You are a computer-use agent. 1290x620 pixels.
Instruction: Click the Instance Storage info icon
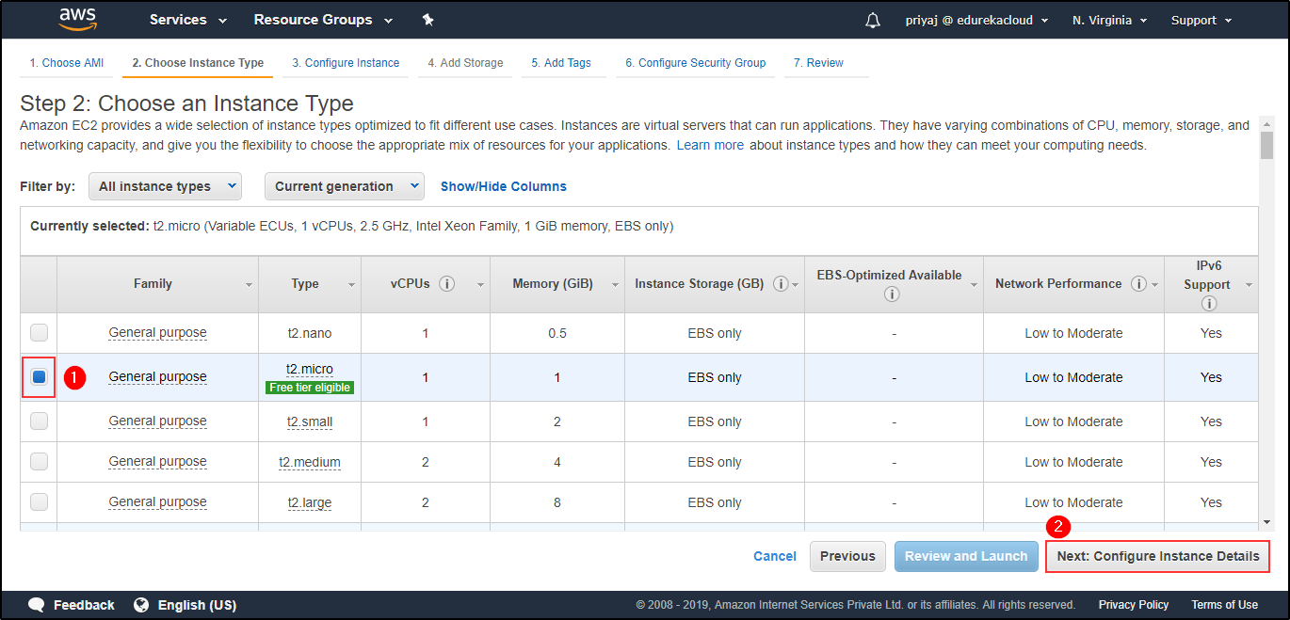coord(781,284)
